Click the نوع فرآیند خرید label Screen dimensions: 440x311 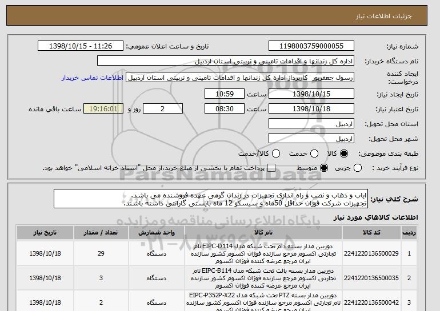pyautogui.click(x=395, y=168)
